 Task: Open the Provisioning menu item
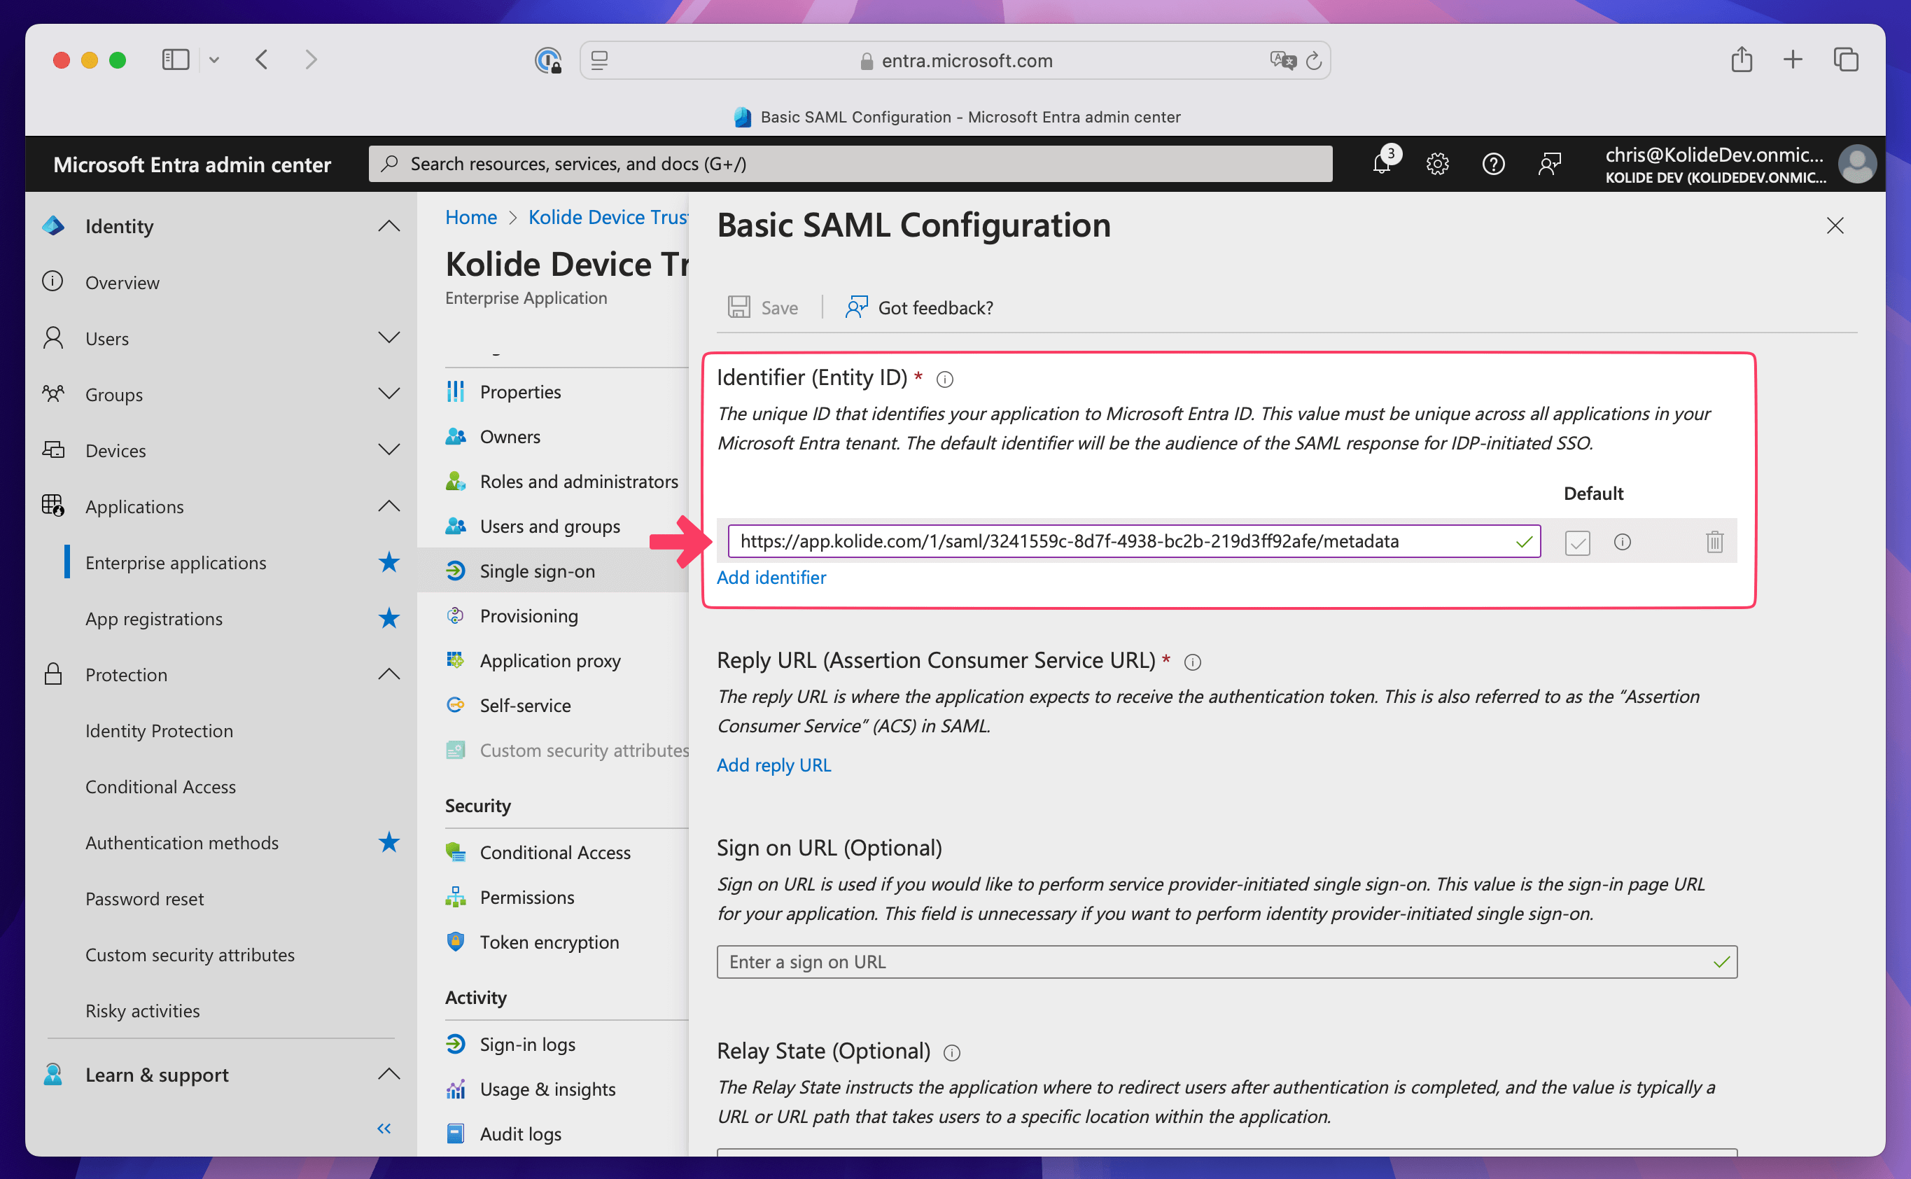point(528,616)
